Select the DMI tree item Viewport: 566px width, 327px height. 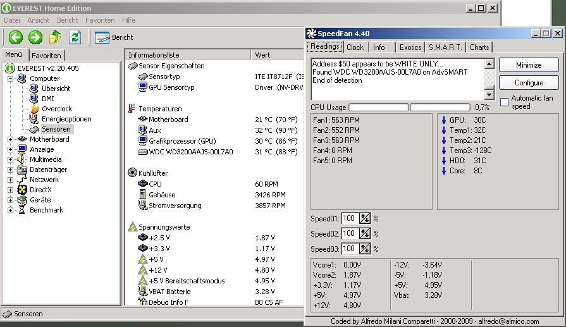pyautogui.click(x=47, y=99)
